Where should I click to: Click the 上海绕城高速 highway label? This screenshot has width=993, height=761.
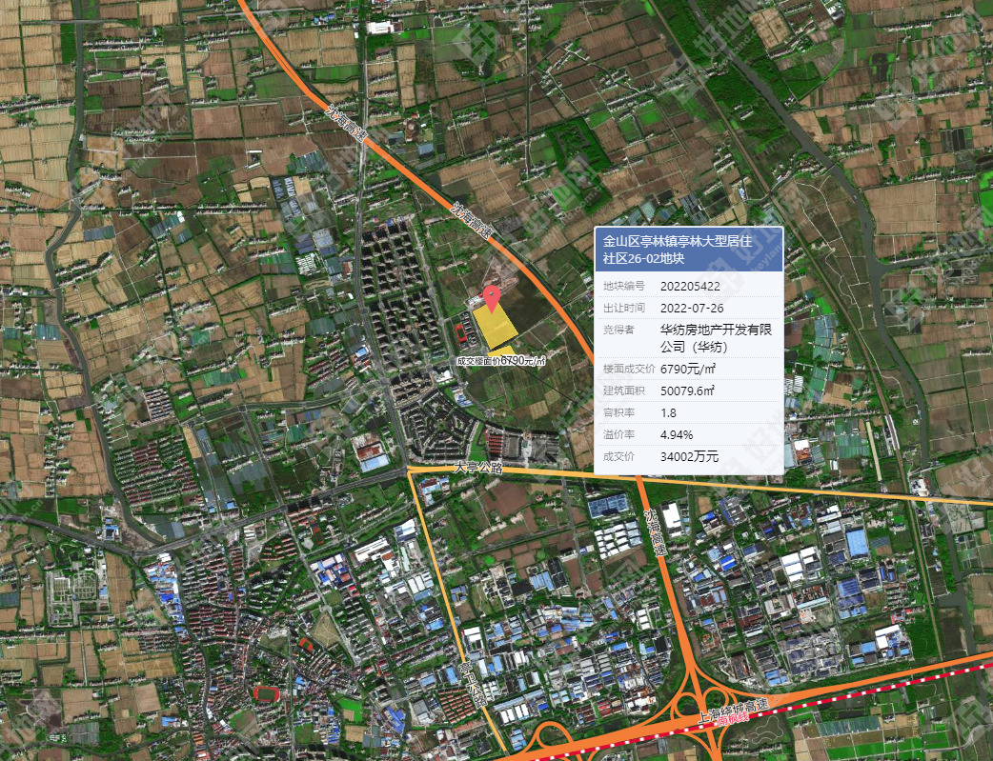733,711
